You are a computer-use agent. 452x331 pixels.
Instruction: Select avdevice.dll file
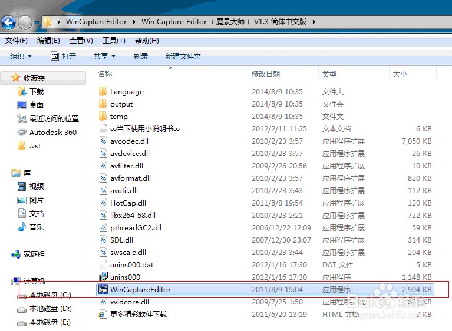click(124, 154)
